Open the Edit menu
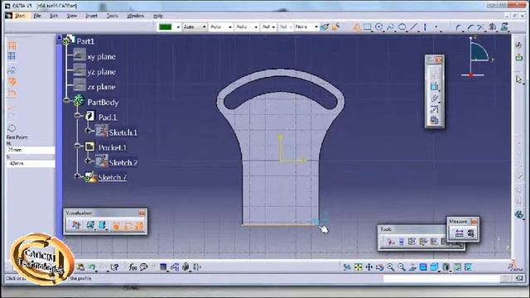Image resolution: width=530 pixels, height=298 pixels. tap(54, 16)
